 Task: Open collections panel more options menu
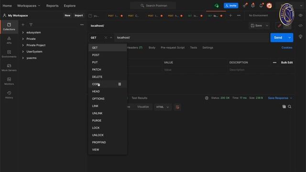82,24
